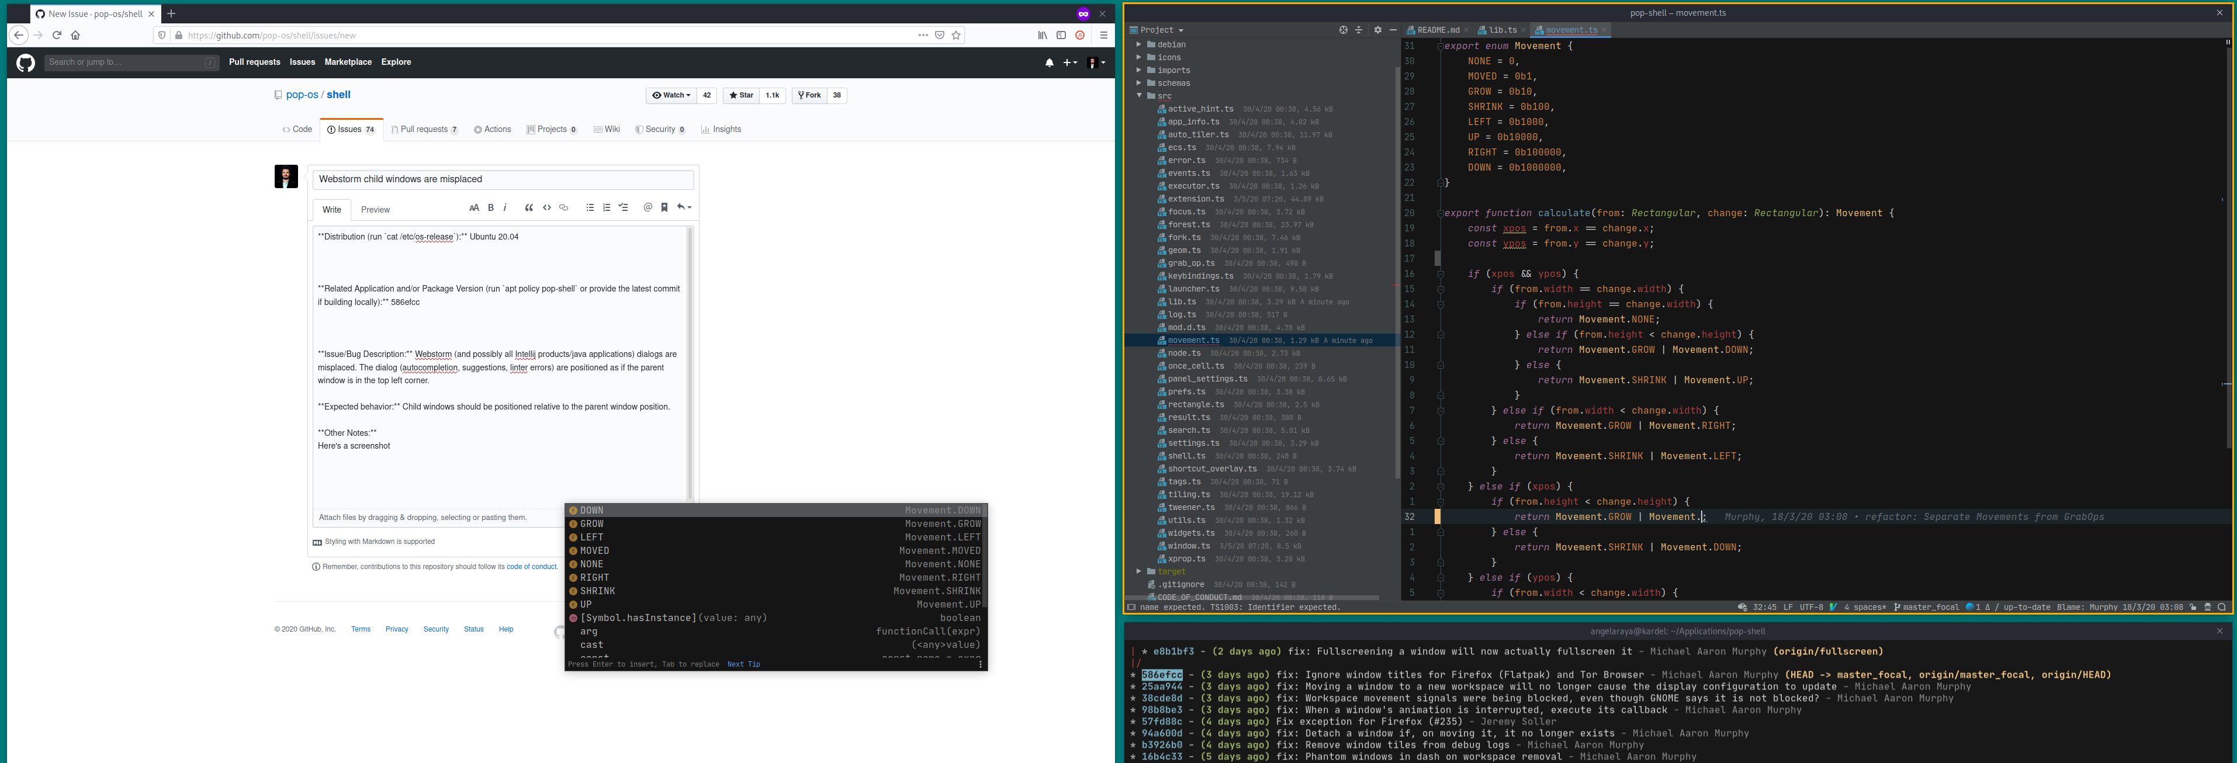Image resolution: width=2237 pixels, height=763 pixels.
Task: Toggle file read-only with the status bar lock
Action: click(2193, 608)
